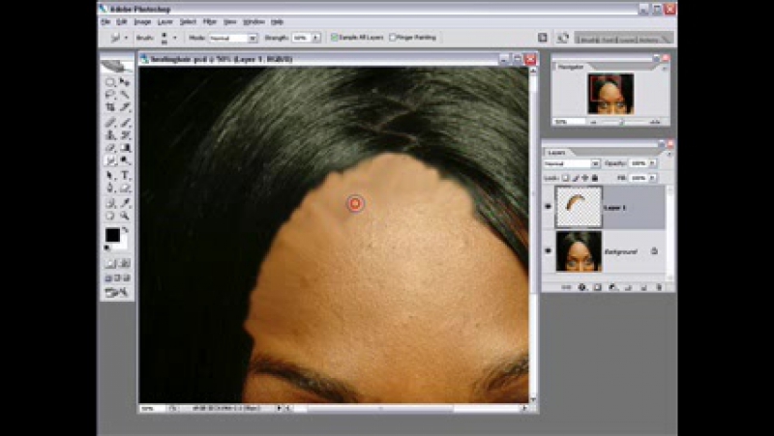Select the Brush tool
The width and height of the screenshot is (774, 436).
(125, 123)
